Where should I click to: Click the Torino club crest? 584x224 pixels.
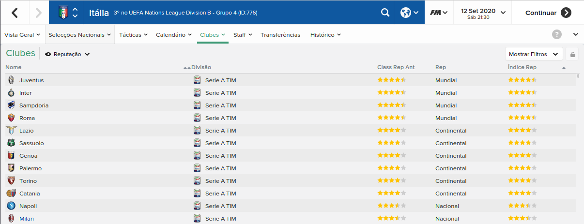tap(11, 180)
